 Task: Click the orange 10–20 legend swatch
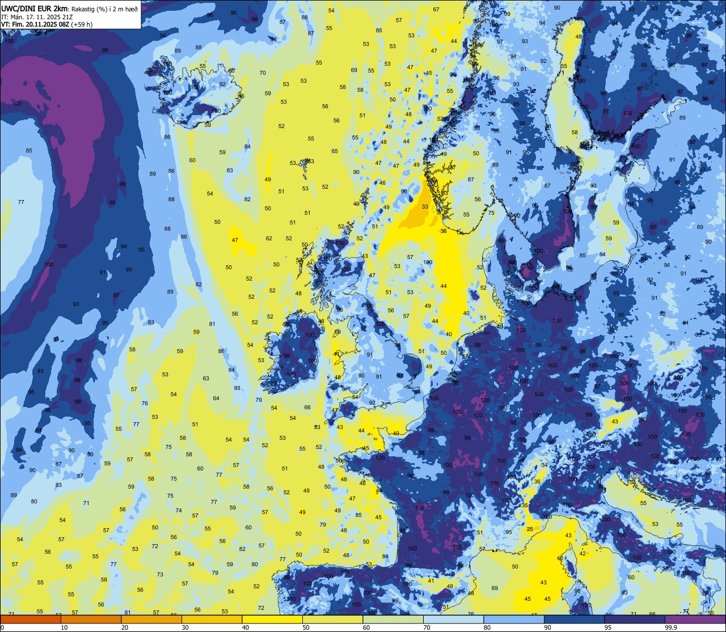coord(91,620)
